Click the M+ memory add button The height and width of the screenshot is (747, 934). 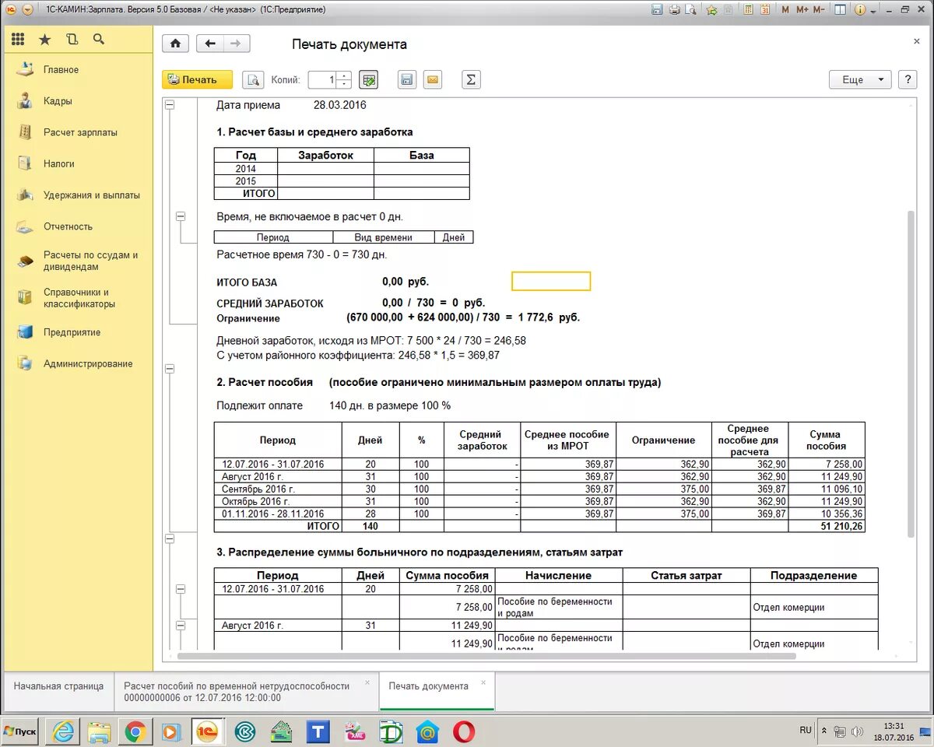802,10
